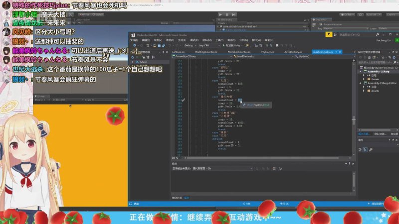Switch to the Output tab at bottom
This screenshot has width=399, height=224.
(x=187, y=198)
